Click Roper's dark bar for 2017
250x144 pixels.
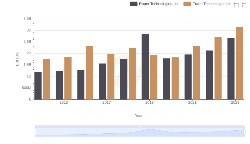102,82
